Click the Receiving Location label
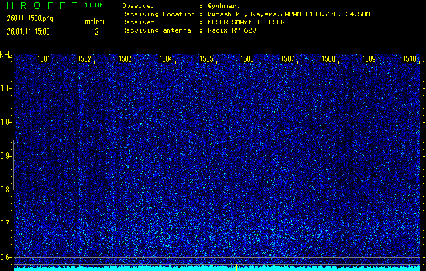 click(158, 14)
